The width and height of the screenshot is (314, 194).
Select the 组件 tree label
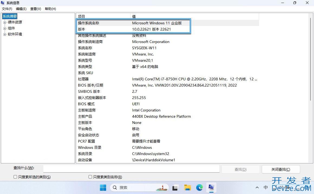pyautogui.click(x=11, y=28)
